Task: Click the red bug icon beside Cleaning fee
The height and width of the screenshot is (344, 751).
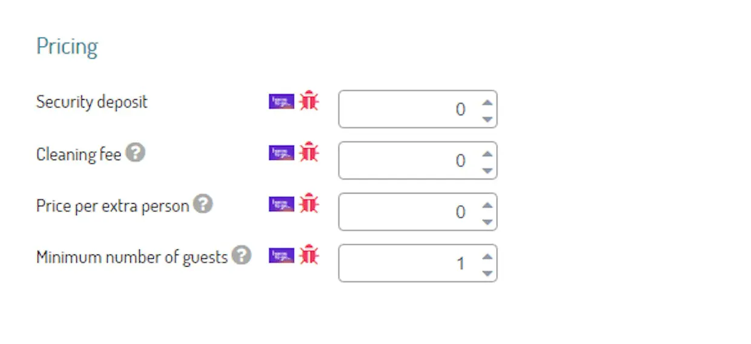Action: tap(309, 152)
